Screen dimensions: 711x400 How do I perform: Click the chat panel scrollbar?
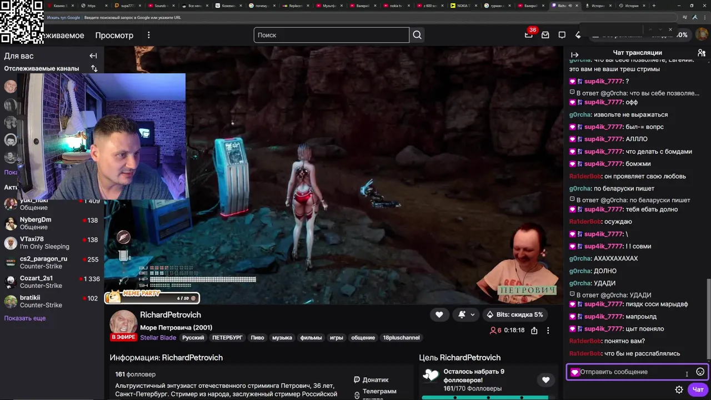pyautogui.click(x=708, y=318)
